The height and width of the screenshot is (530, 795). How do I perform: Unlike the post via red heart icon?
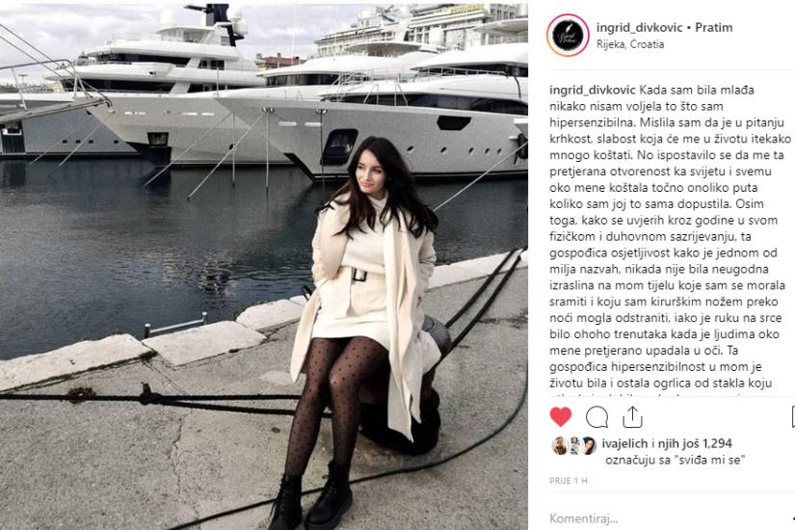560,417
